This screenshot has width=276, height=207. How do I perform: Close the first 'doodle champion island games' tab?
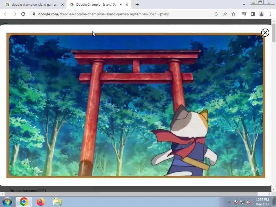63,5
